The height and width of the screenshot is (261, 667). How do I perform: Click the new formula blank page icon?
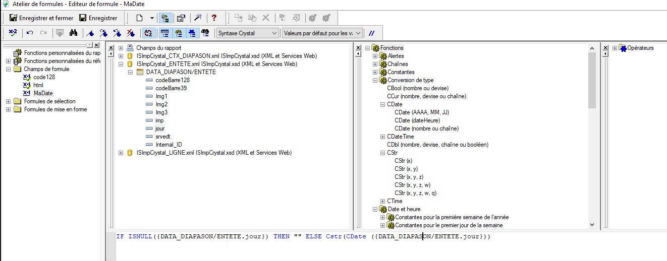coord(139,18)
